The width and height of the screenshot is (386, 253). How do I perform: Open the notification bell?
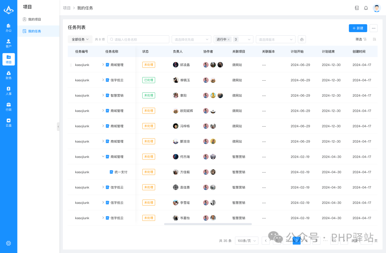pos(366,8)
